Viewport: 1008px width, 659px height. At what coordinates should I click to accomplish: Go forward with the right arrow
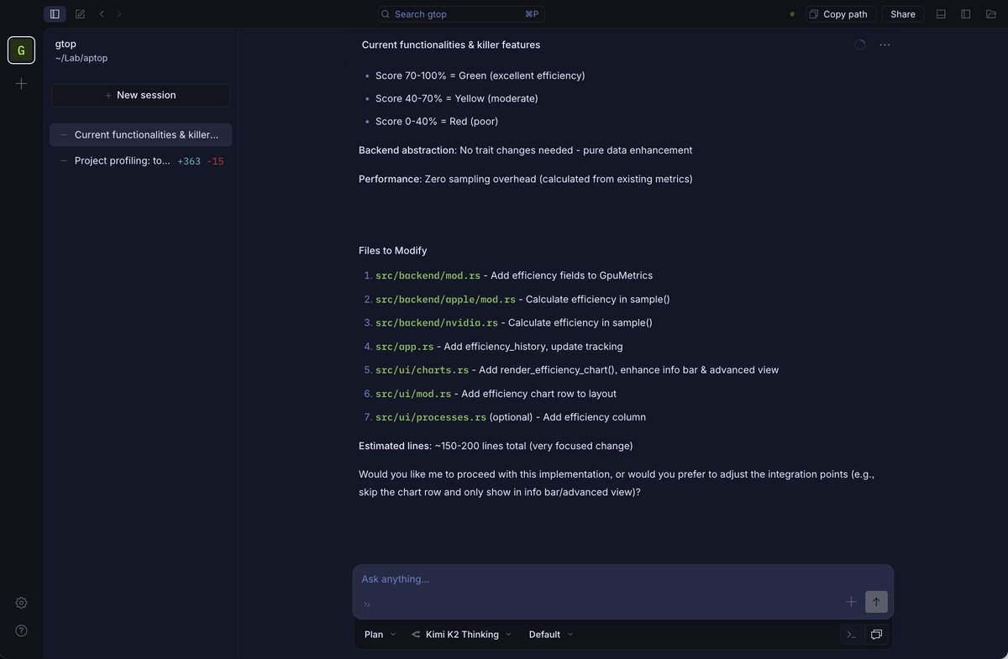(119, 14)
